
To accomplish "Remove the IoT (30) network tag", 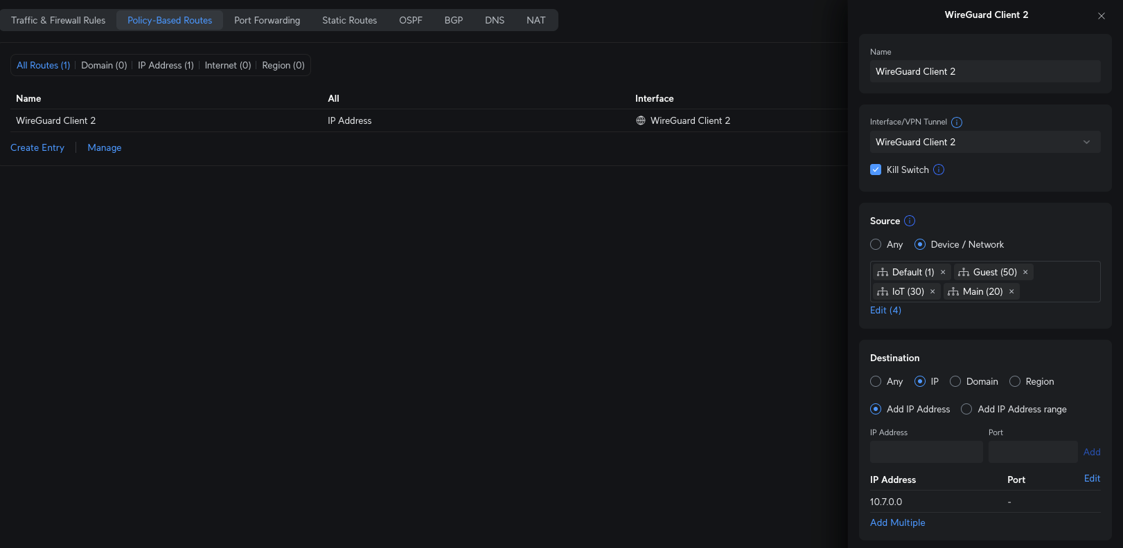I will click(932, 291).
